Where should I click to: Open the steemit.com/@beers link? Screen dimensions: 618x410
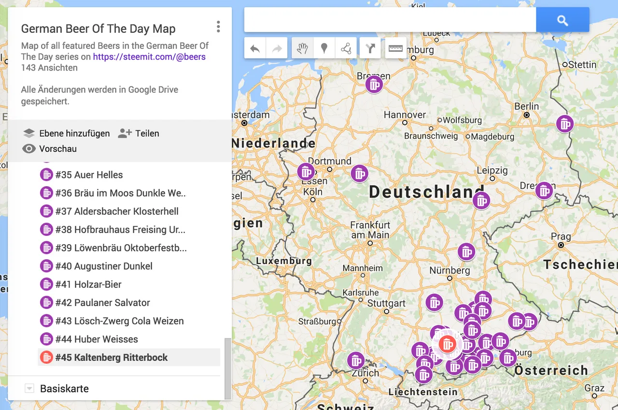(149, 57)
